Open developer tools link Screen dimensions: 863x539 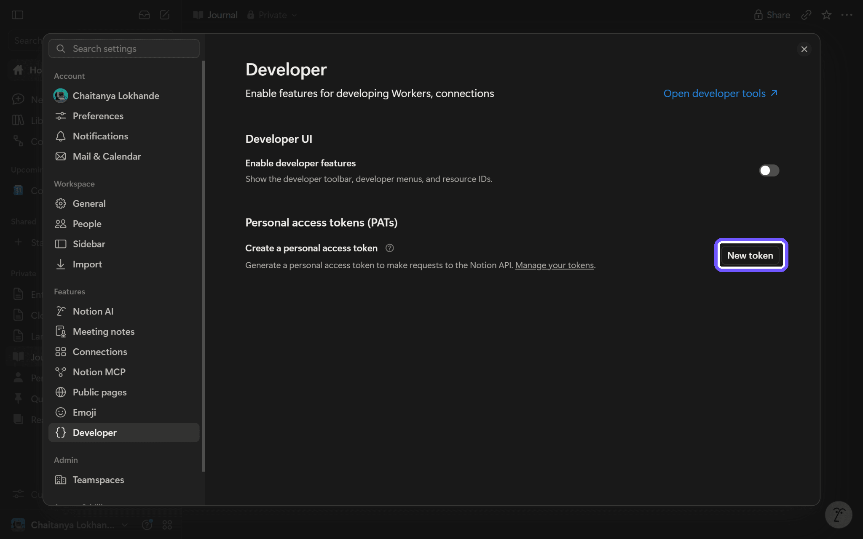tap(721, 93)
